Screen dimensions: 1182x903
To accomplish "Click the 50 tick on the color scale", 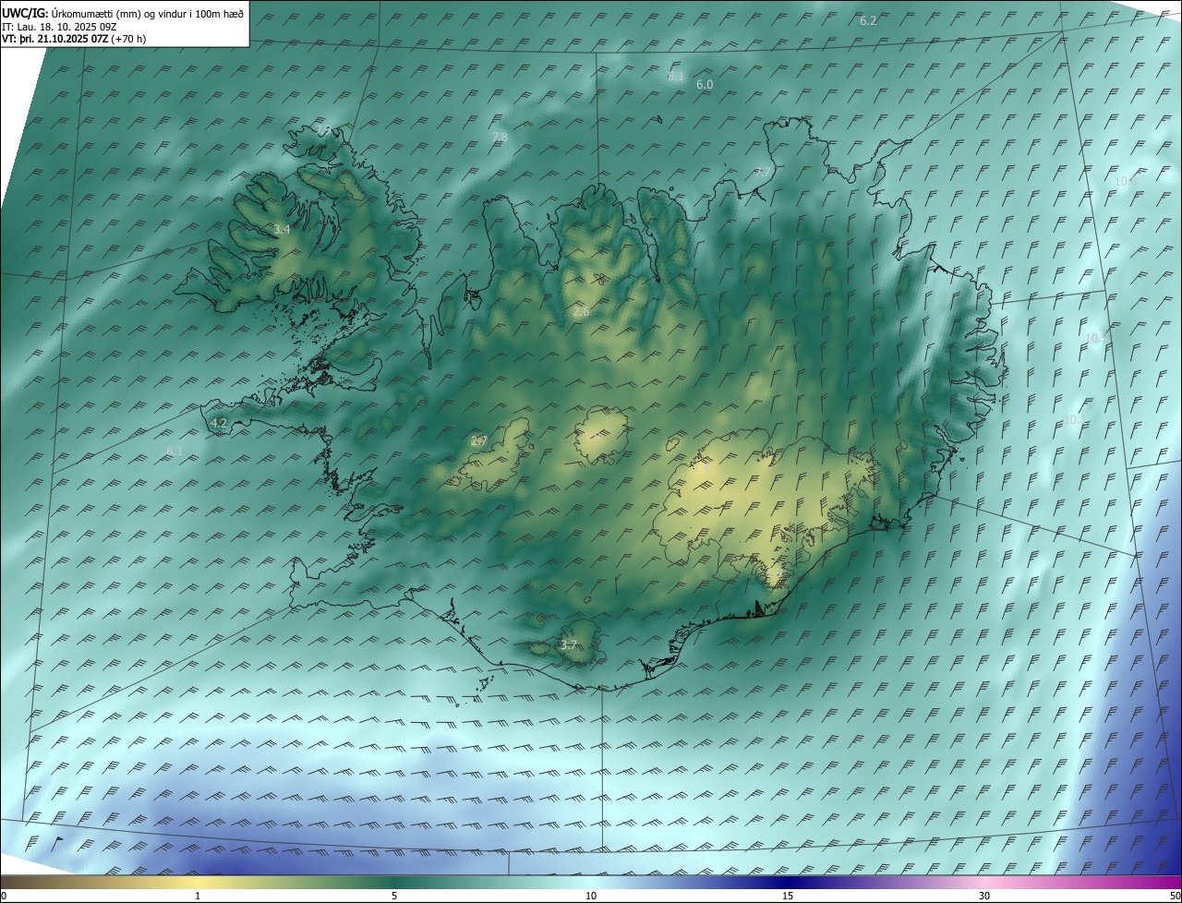I will tap(1174, 896).
